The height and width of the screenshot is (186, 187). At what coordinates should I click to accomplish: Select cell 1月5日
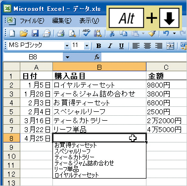36,85
